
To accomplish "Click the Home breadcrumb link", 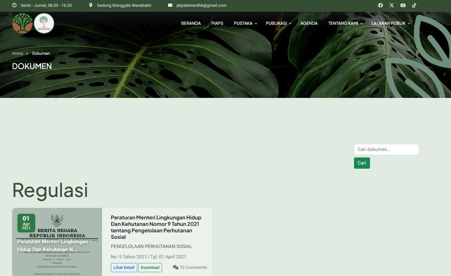I will click(17, 53).
